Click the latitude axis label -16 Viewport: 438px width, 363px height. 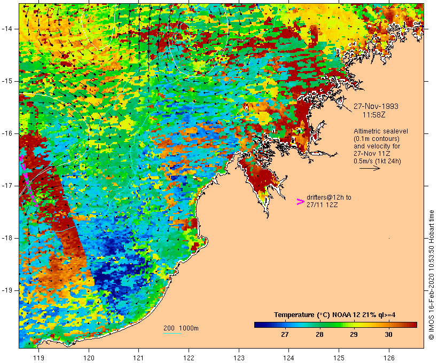click(x=7, y=133)
